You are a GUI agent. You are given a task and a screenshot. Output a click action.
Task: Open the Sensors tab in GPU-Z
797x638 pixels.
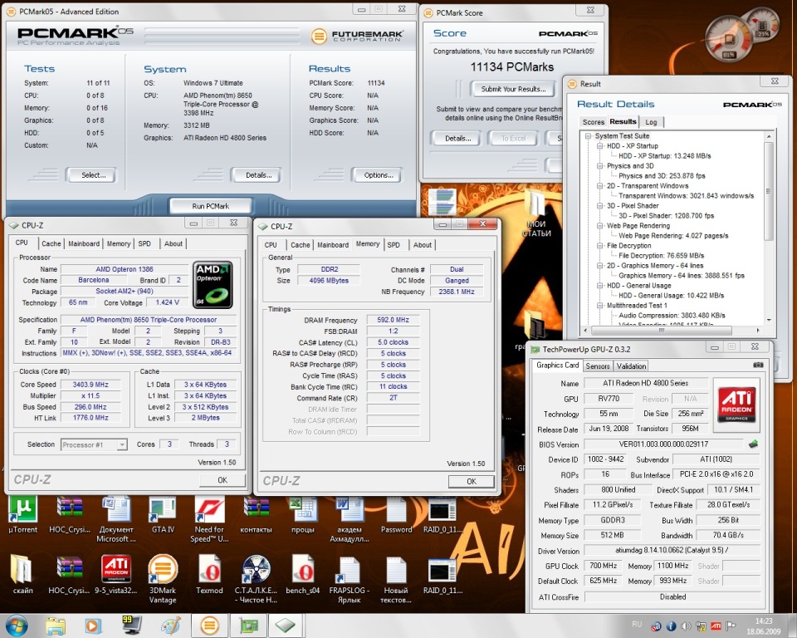(597, 366)
